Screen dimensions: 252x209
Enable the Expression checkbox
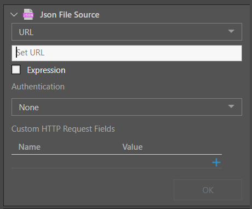[16, 70]
